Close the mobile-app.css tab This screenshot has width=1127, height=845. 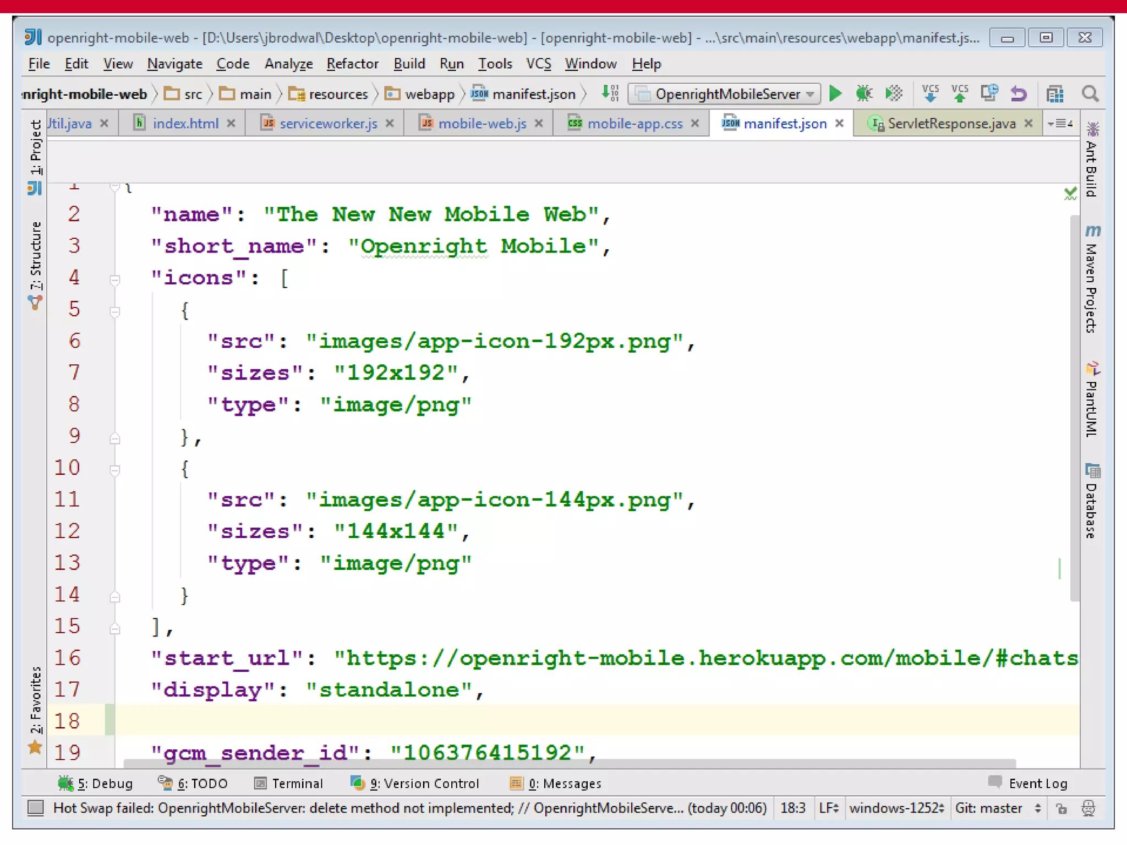coord(695,123)
